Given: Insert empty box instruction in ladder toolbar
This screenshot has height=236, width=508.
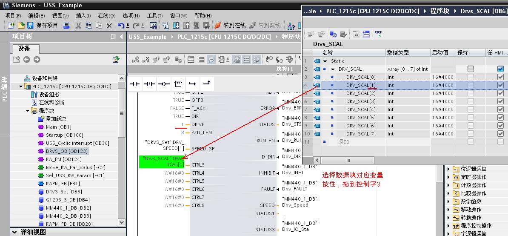Looking at the screenshot, I should [178, 84].
